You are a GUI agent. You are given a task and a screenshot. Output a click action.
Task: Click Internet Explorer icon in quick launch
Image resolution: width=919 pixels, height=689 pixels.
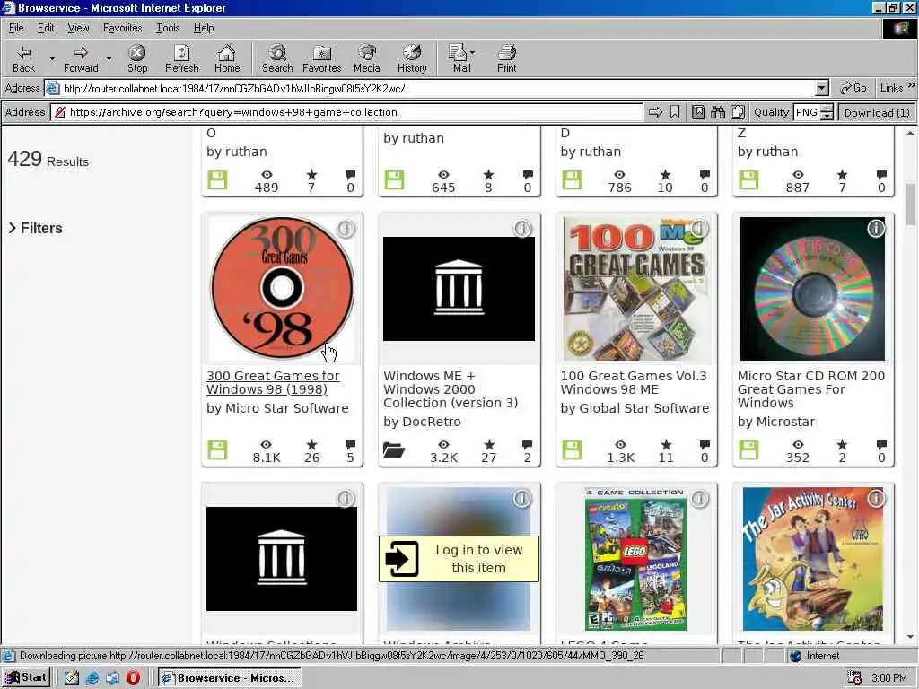click(92, 677)
